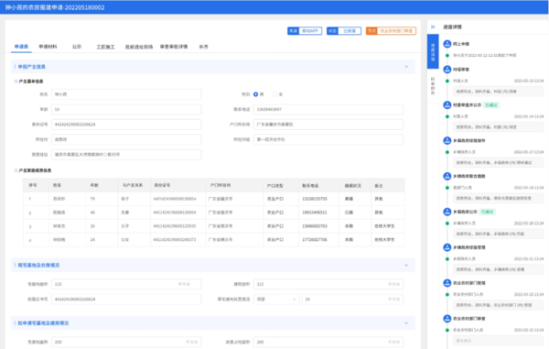Click the avatar icon beside 村委审查并公示
This screenshot has width=549, height=349.
(447, 104)
